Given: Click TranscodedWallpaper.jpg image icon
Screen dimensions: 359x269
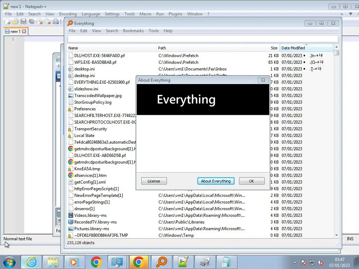Looking at the screenshot, I should (x=71, y=96).
